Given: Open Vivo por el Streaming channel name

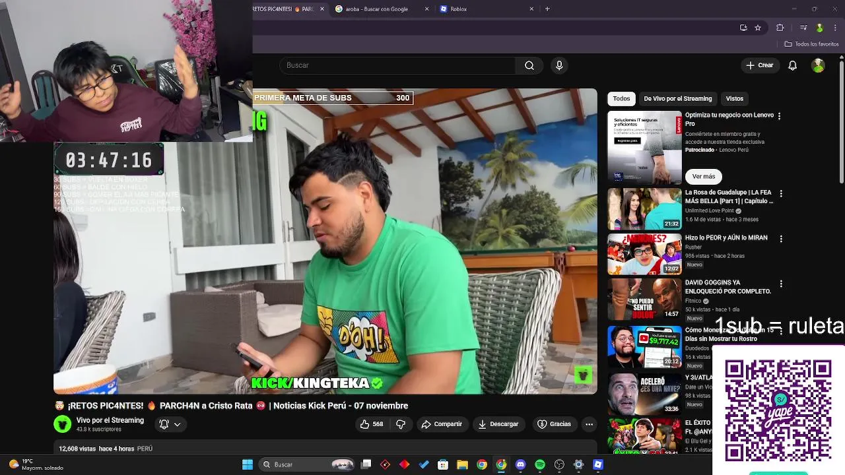Looking at the screenshot, I should coord(110,420).
